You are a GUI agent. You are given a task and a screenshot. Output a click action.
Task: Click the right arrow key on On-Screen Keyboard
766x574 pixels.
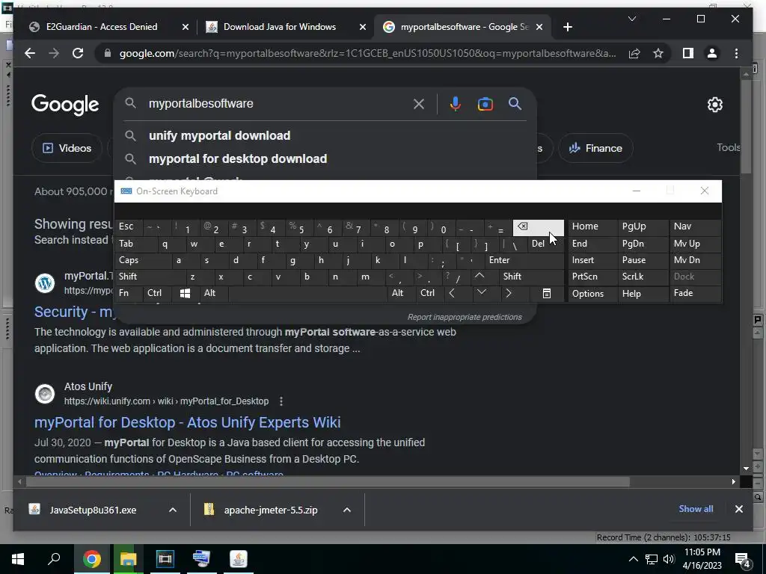509,293
